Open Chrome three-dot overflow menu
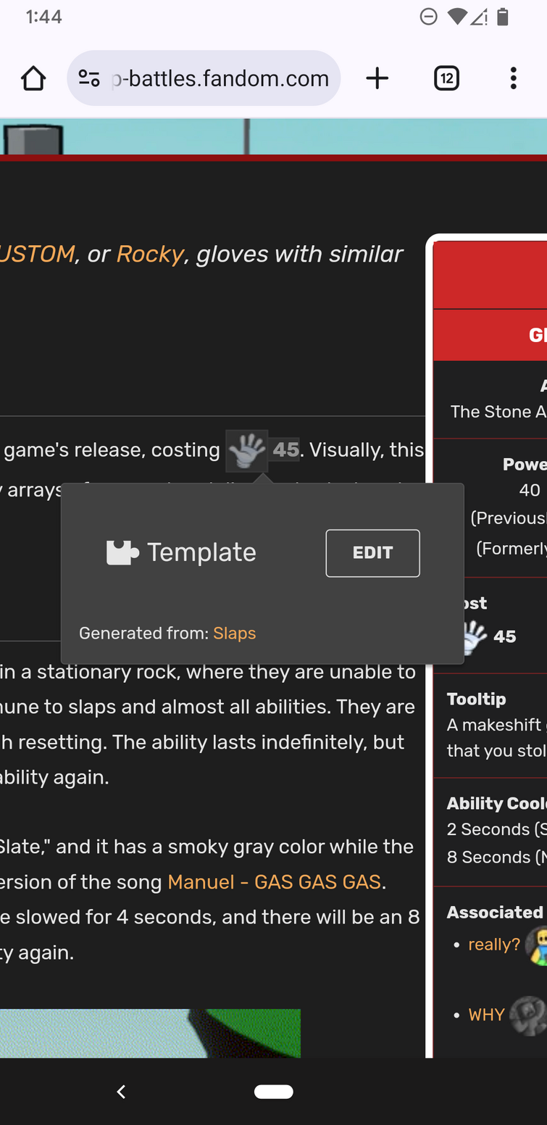Image resolution: width=547 pixels, height=1125 pixels. (513, 78)
